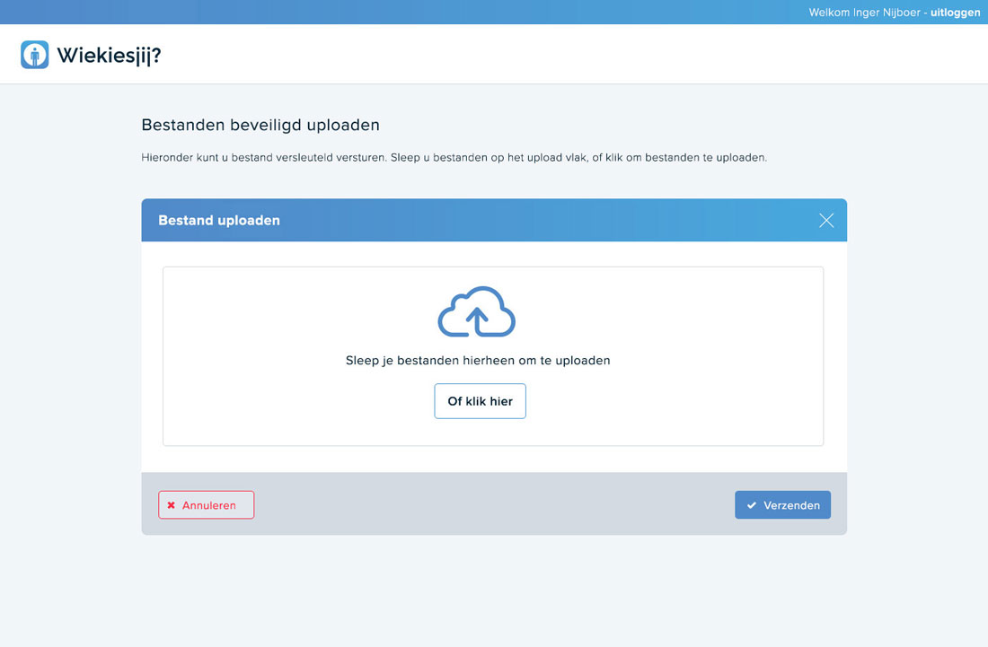Click the Of klik hier upload button

click(480, 400)
